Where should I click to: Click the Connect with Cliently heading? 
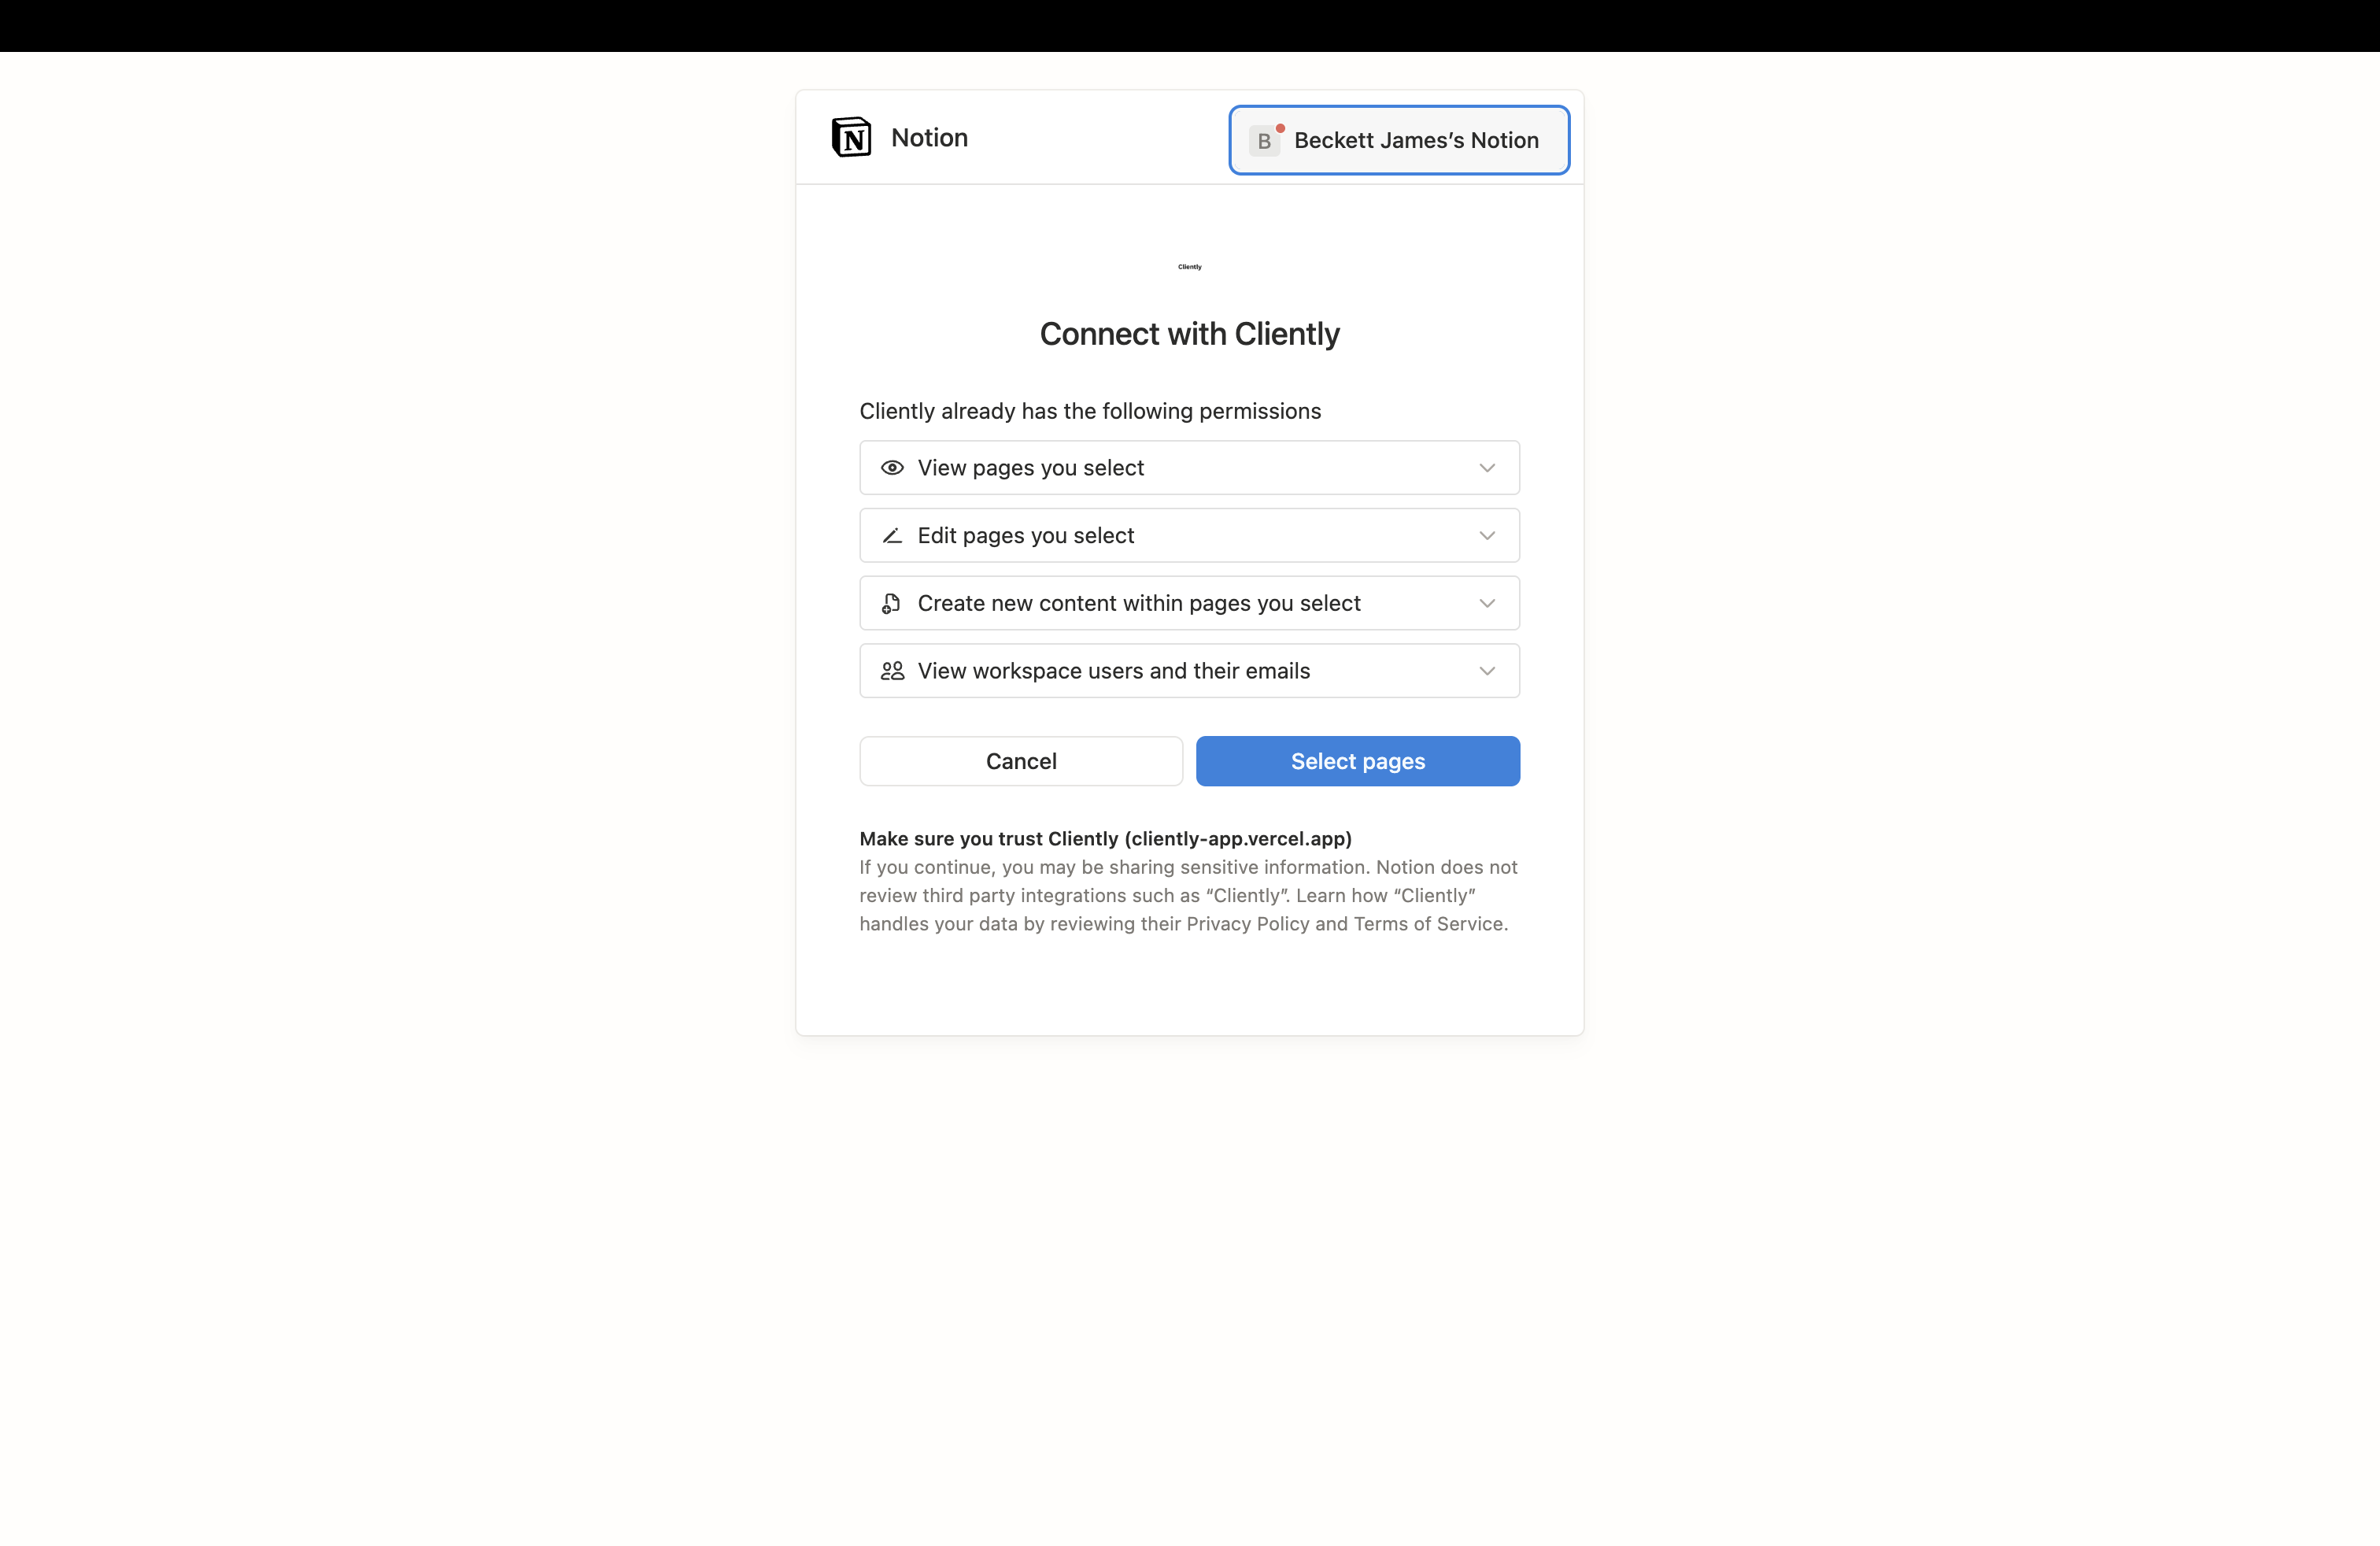tap(1189, 334)
